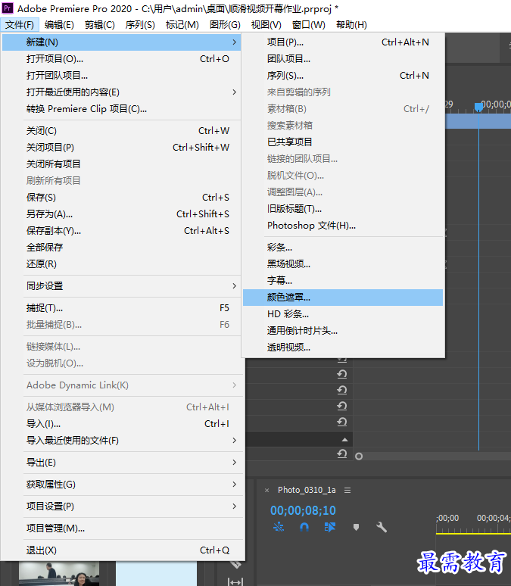
Task: Open timeline display settings wrench icon
Action: coord(382,527)
